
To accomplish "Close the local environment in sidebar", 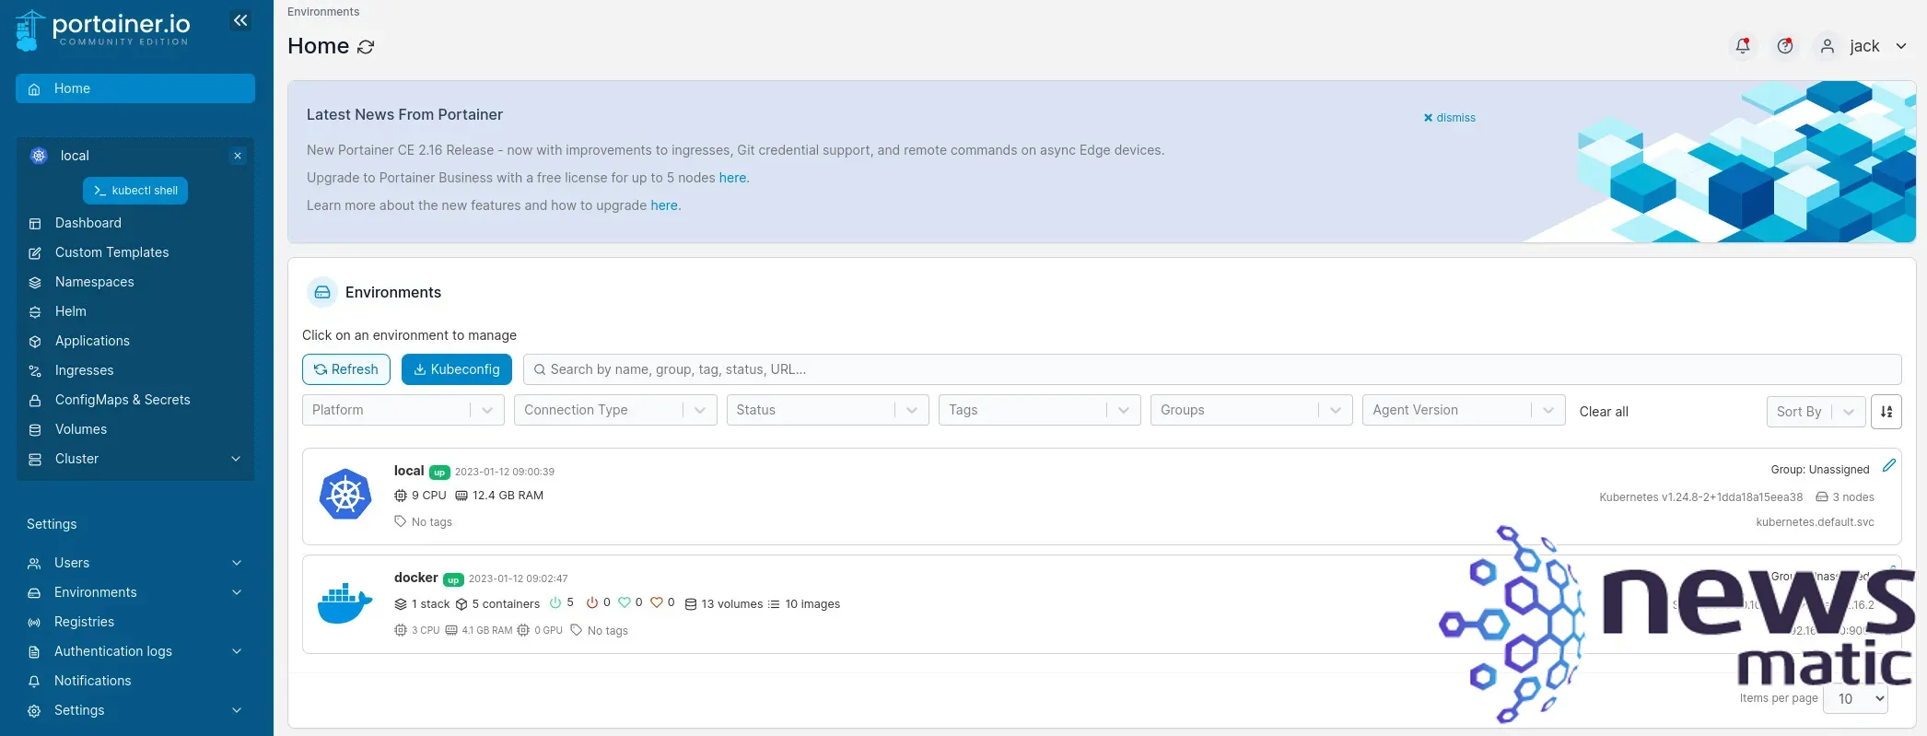I will pyautogui.click(x=238, y=156).
